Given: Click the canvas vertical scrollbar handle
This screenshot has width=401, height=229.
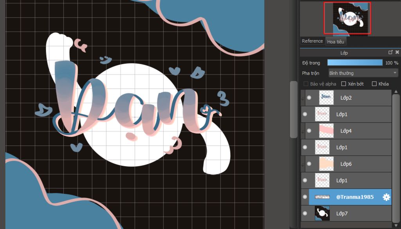Looking at the screenshot, I should click(294, 109).
